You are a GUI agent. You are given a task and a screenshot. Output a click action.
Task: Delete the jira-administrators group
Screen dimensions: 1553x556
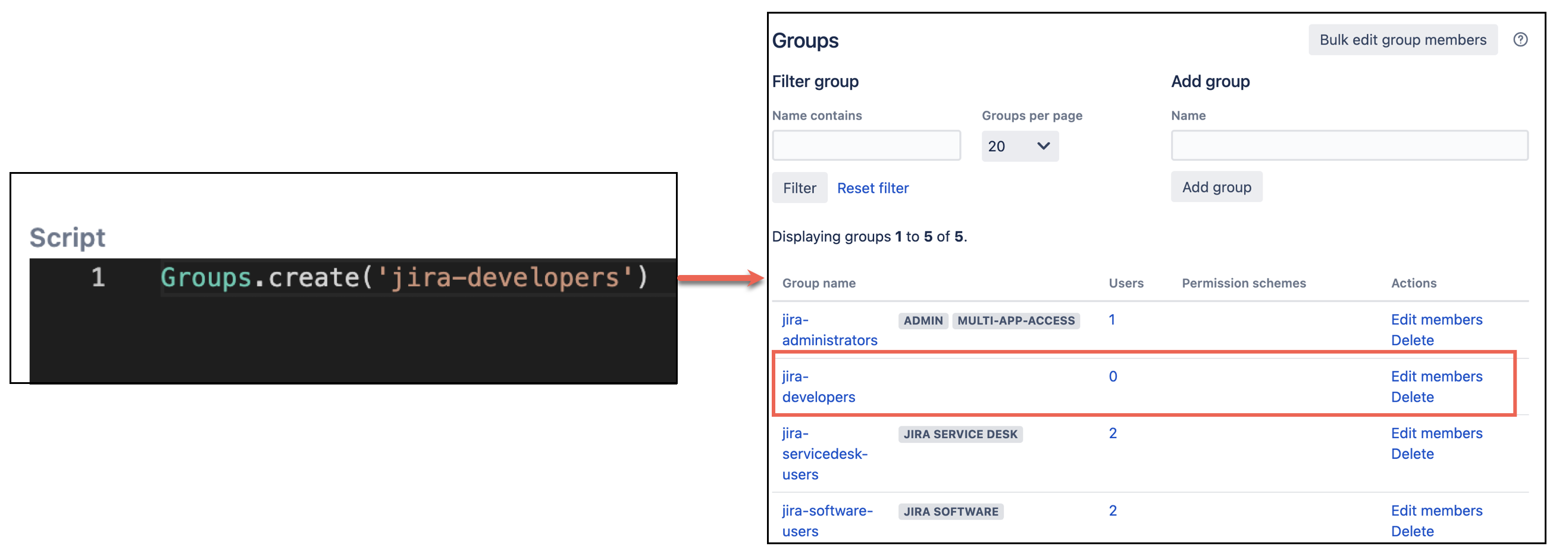(x=1412, y=340)
